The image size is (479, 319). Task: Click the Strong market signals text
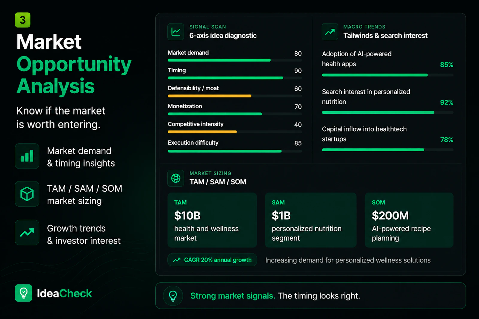coord(233,296)
